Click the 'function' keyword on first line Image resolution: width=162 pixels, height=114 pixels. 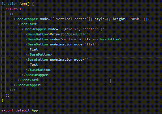coord(10,4)
